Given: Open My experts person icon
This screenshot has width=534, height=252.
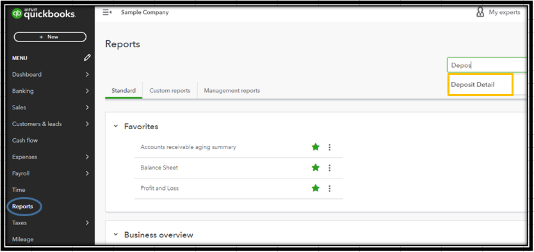Looking at the screenshot, I should point(480,12).
